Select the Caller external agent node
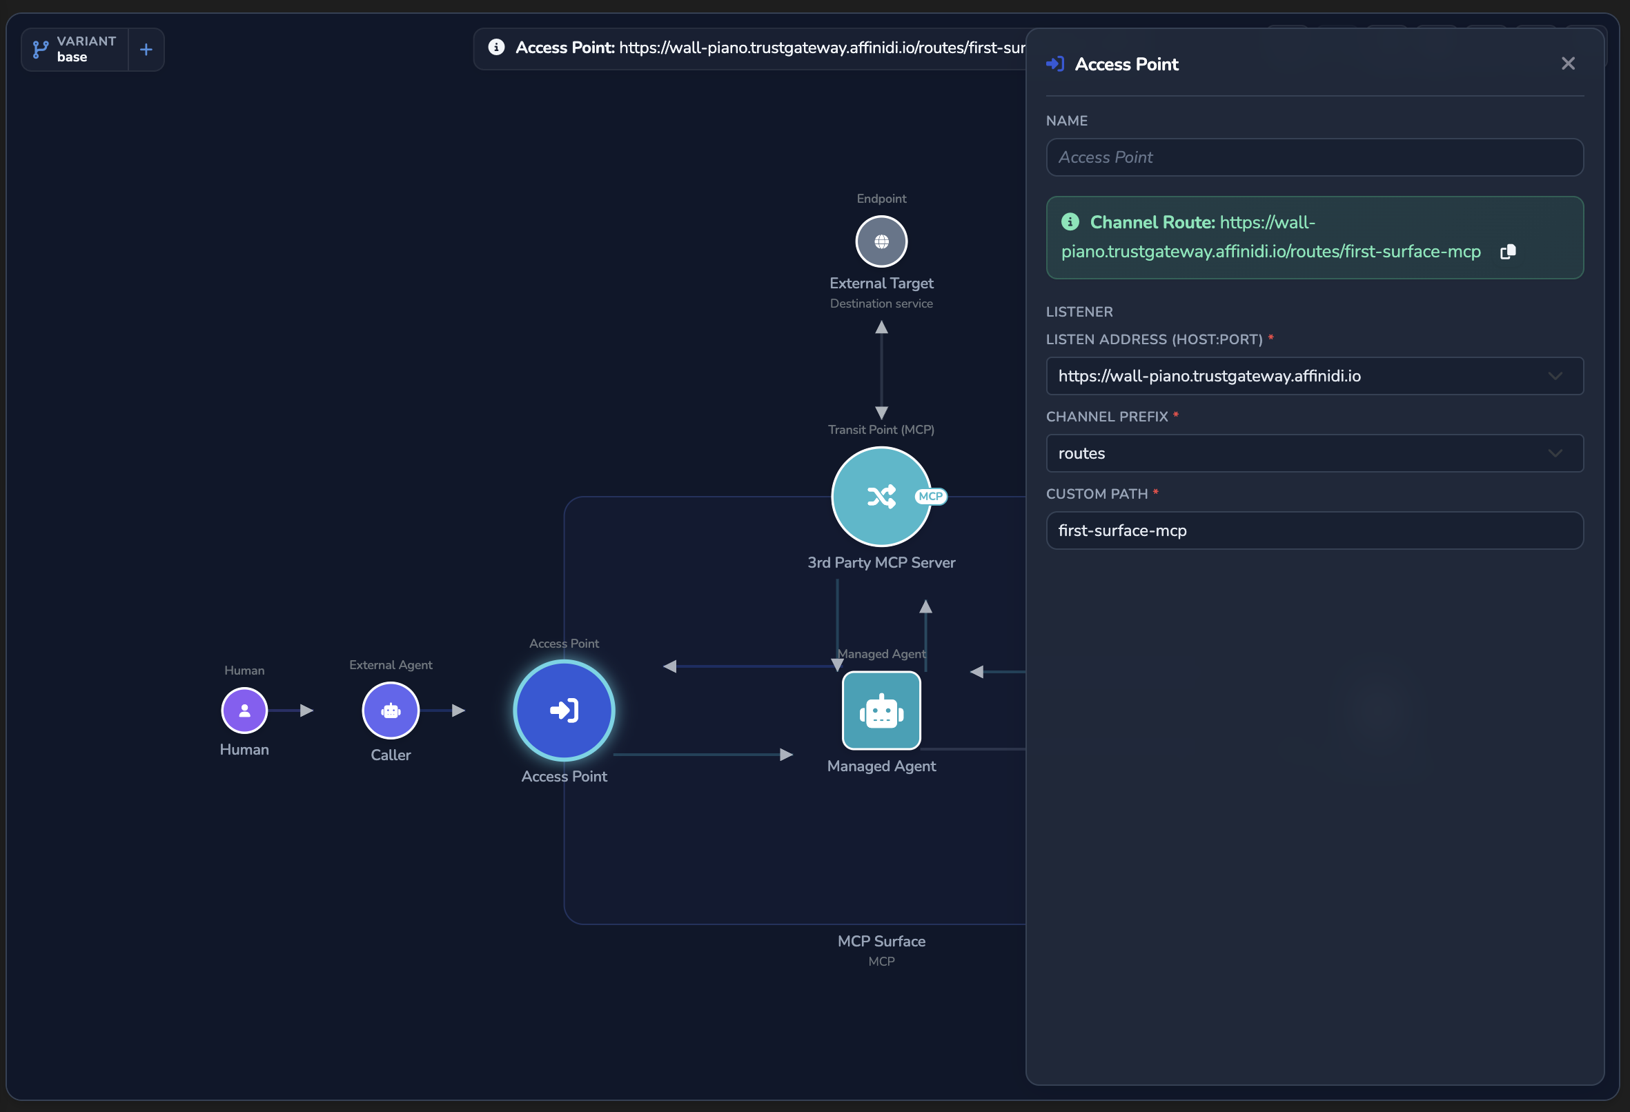Viewport: 1630px width, 1112px height. coord(391,711)
